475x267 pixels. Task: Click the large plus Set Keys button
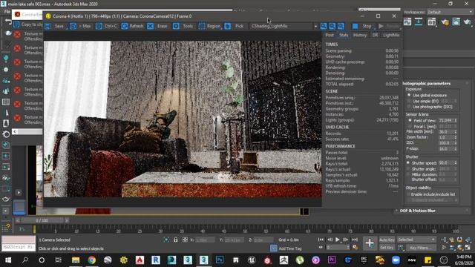pos(370,243)
